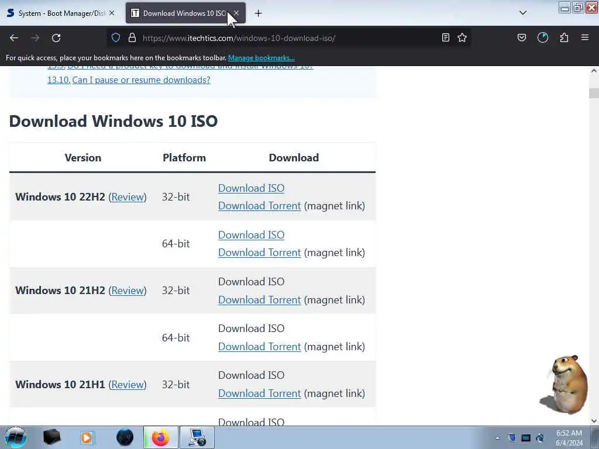Screen dimensions: 599x449
Task: Open the taskbar clock showing 6:52 AM
Action: [569, 438]
